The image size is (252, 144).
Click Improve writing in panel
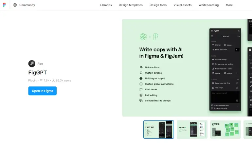tap(219, 60)
